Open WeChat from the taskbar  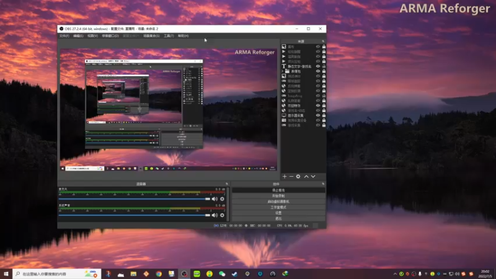click(x=222, y=274)
